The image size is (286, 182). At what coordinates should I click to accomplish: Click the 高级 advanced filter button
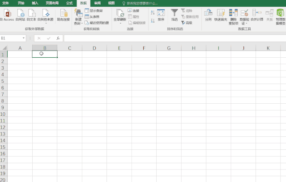(x=187, y=23)
